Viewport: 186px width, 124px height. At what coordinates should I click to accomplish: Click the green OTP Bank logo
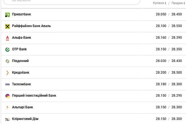[7, 50]
